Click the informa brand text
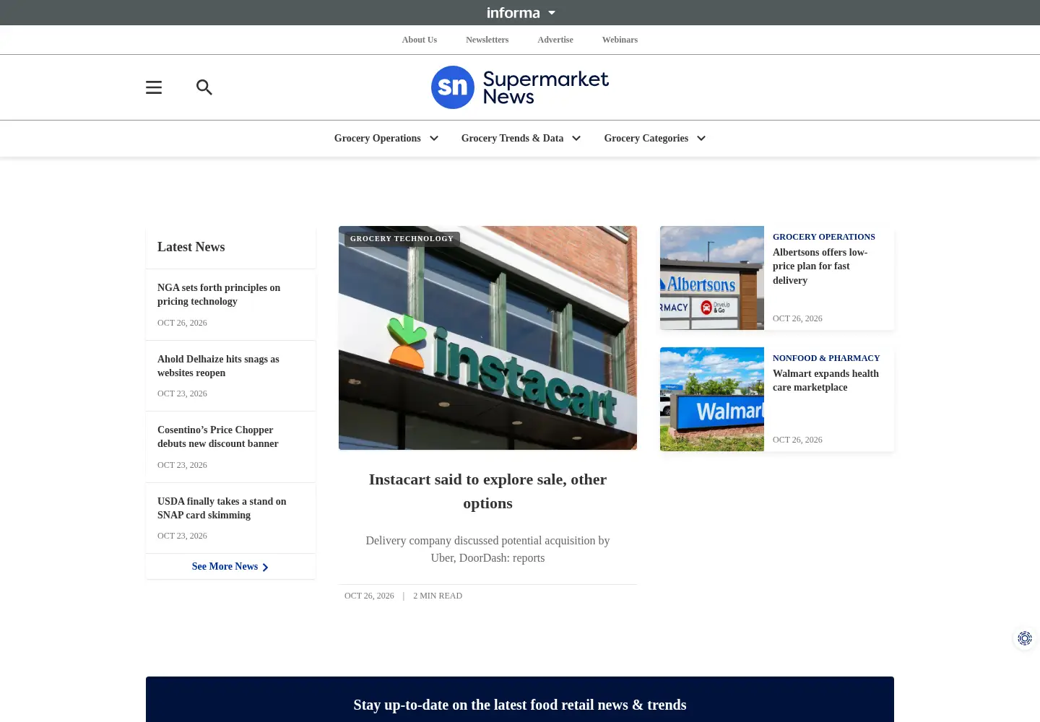The height and width of the screenshot is (722, 1040). coord(513,13)
